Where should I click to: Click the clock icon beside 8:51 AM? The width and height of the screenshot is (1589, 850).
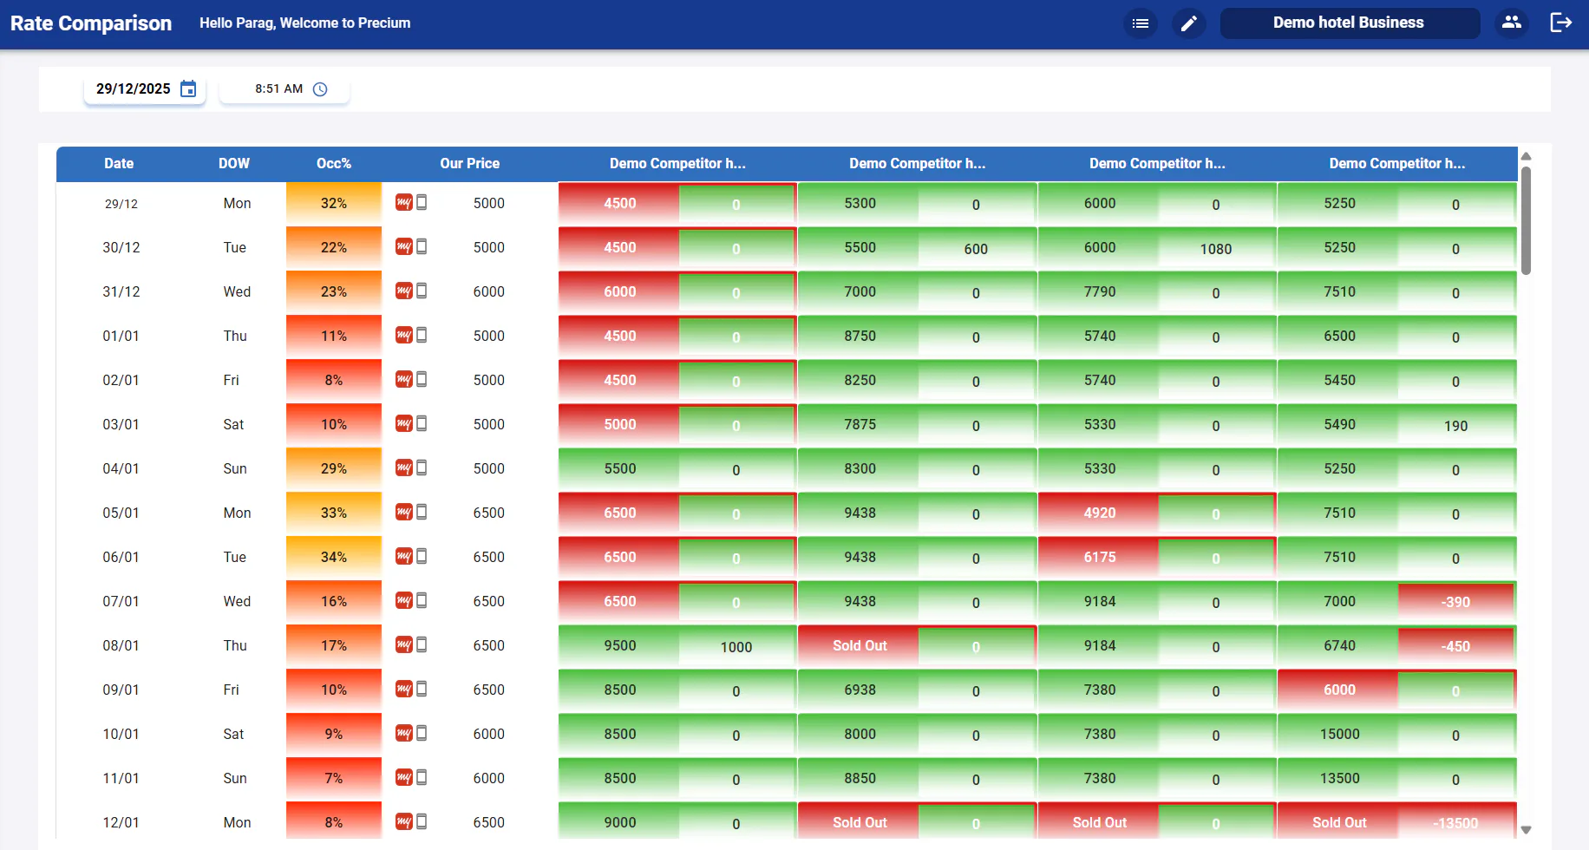pyautogui.click(x=320, y=88)
